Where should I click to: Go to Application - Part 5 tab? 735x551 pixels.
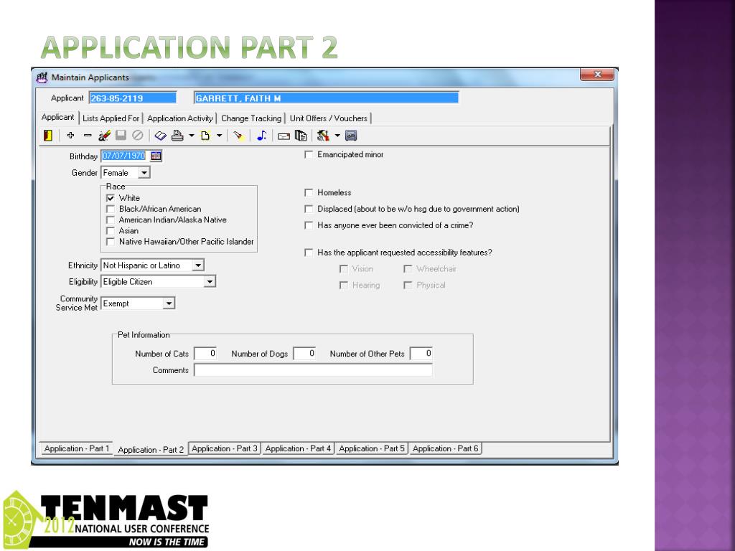372,448
